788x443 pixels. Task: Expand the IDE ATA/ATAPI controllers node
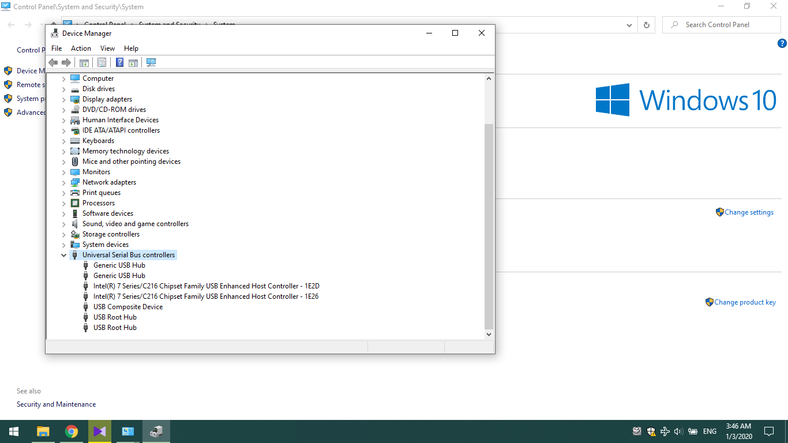[64, 130]
